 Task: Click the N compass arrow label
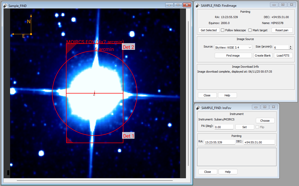tap(29, 21)
